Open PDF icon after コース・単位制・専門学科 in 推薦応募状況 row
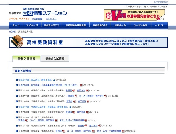The image size is (176, 134). (x=93, y=131)
